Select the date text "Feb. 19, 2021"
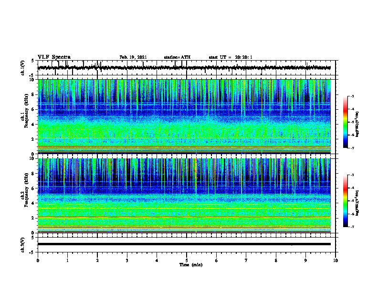The width and height of the screenshot is (378, 292). click(x=133, y=57)
